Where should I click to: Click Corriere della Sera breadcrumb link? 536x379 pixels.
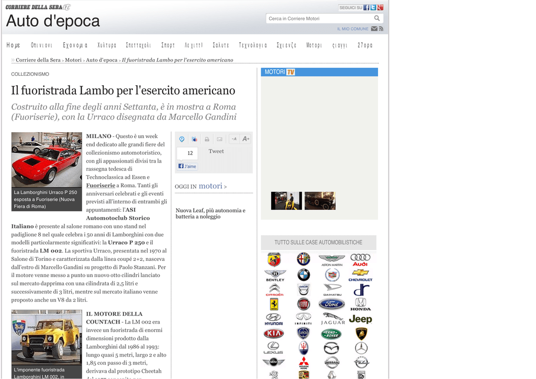pos(38,60)
